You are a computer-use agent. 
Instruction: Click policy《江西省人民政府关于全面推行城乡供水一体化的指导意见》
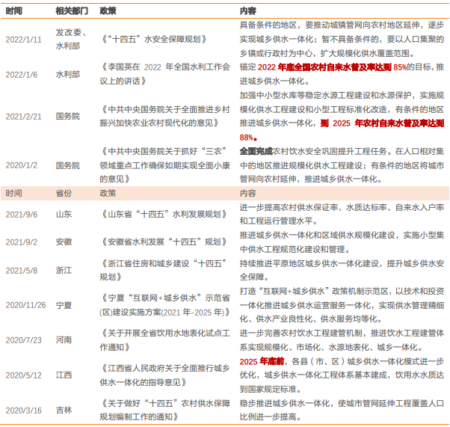pos(165,375)
